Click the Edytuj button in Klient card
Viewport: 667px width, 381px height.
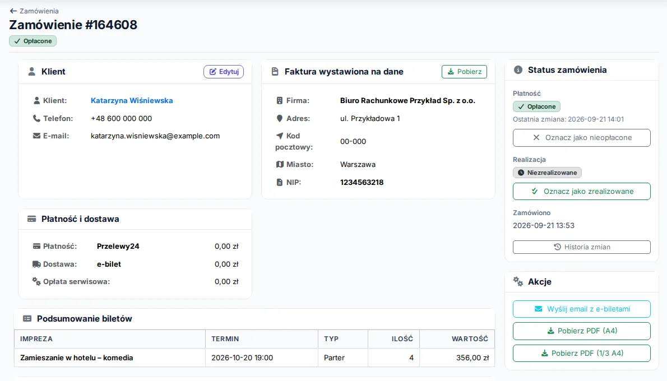tap(224, 72)
